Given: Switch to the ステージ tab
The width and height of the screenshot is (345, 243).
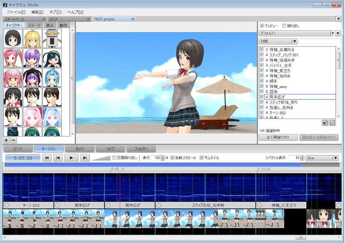Looking at the screenshot, I should 34,26.
